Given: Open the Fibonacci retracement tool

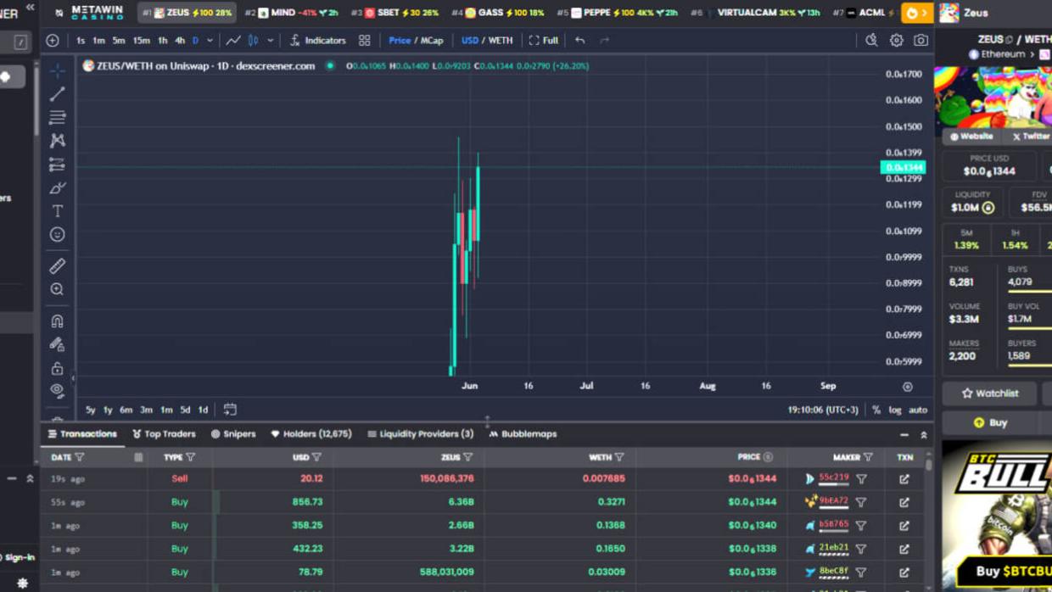Looking at the screenshot, I should click(57, 117).
